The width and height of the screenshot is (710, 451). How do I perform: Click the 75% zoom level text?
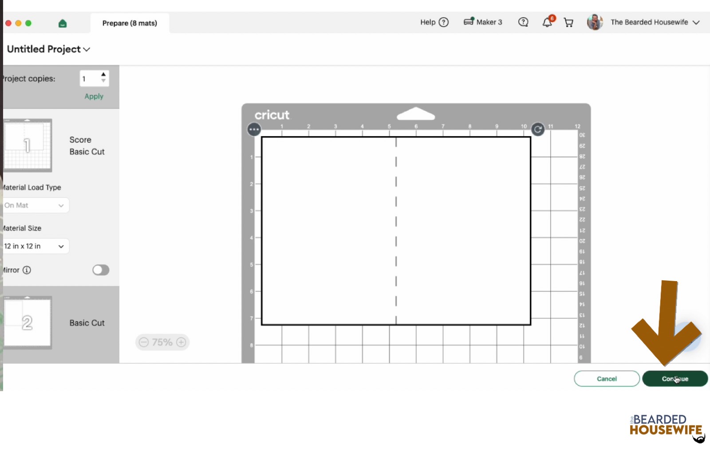pos(162,342)
